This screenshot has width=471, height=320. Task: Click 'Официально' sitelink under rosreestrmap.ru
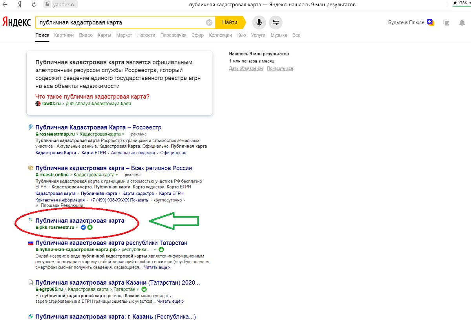click(173, 153)
